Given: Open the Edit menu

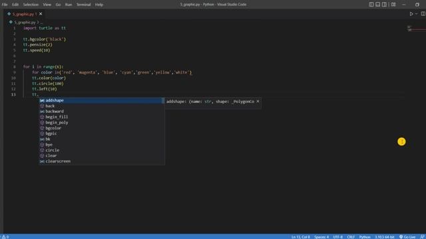Looking at the screenshot, I should coord(15,5).
